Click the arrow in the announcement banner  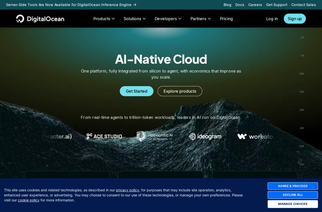[135, 5]
